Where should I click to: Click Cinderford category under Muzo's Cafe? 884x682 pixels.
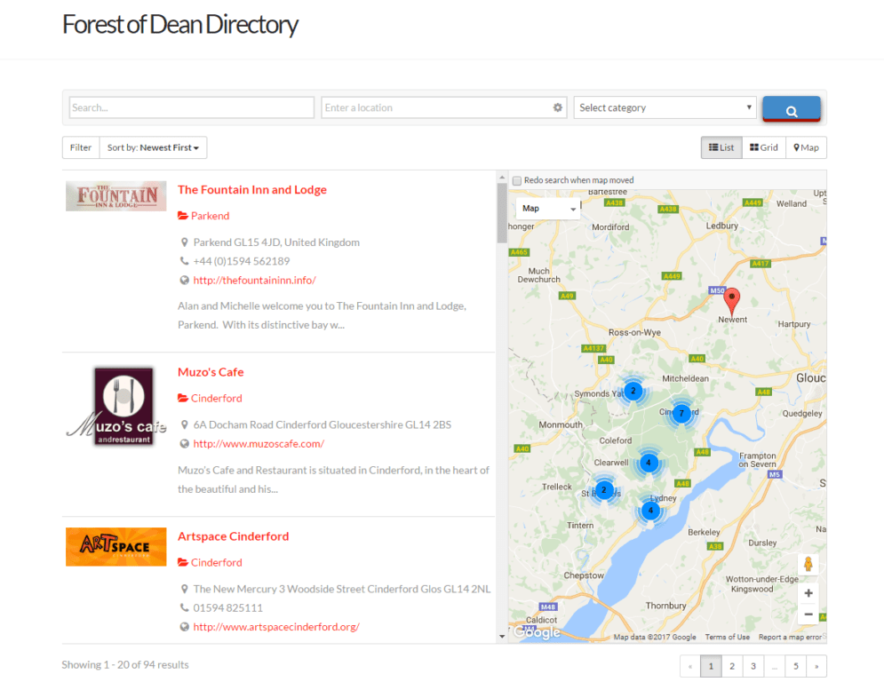pyautogui.click(x=217, y=398)
